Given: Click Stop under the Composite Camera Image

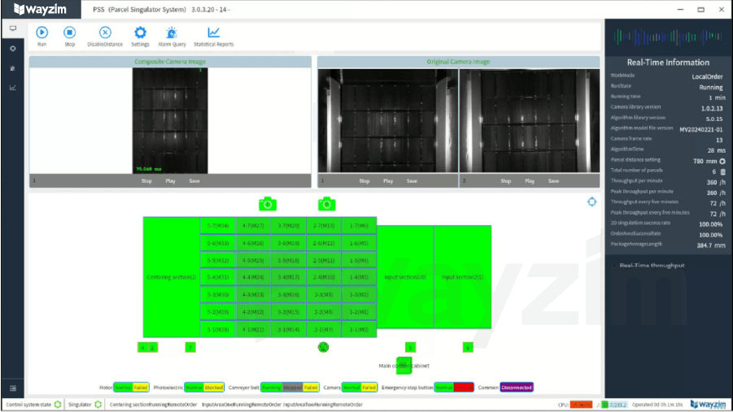Looking at the screenshot, I should (146, 181).
